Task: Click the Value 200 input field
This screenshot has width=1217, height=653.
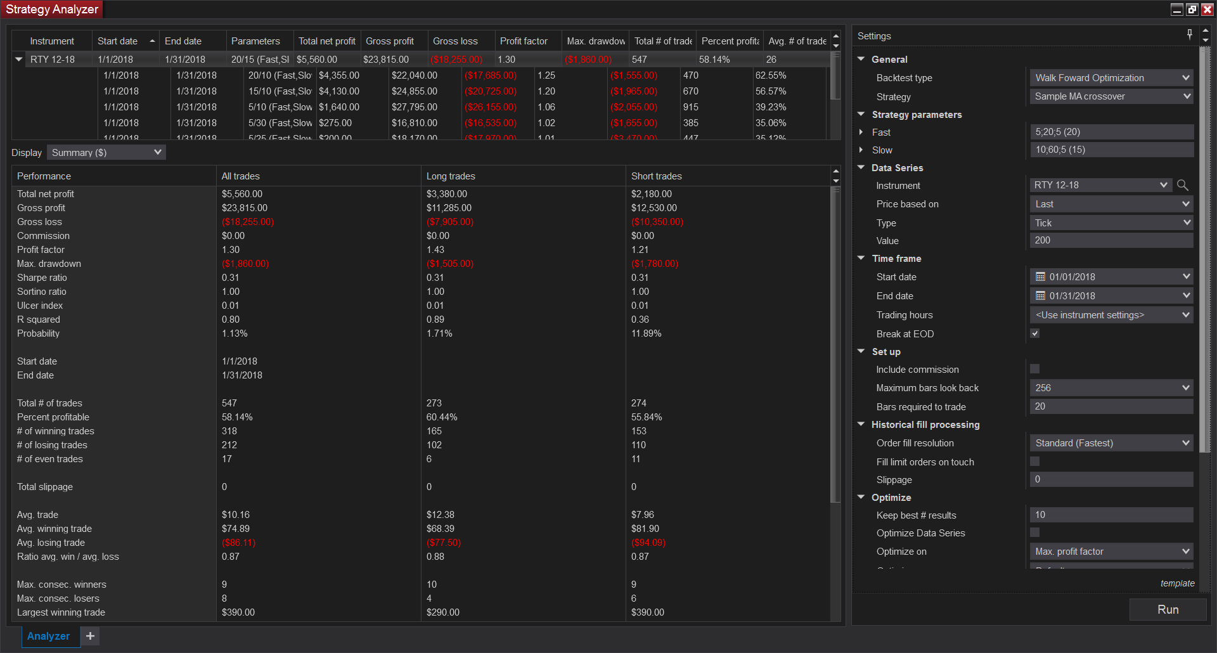Action: point(1111,240)
